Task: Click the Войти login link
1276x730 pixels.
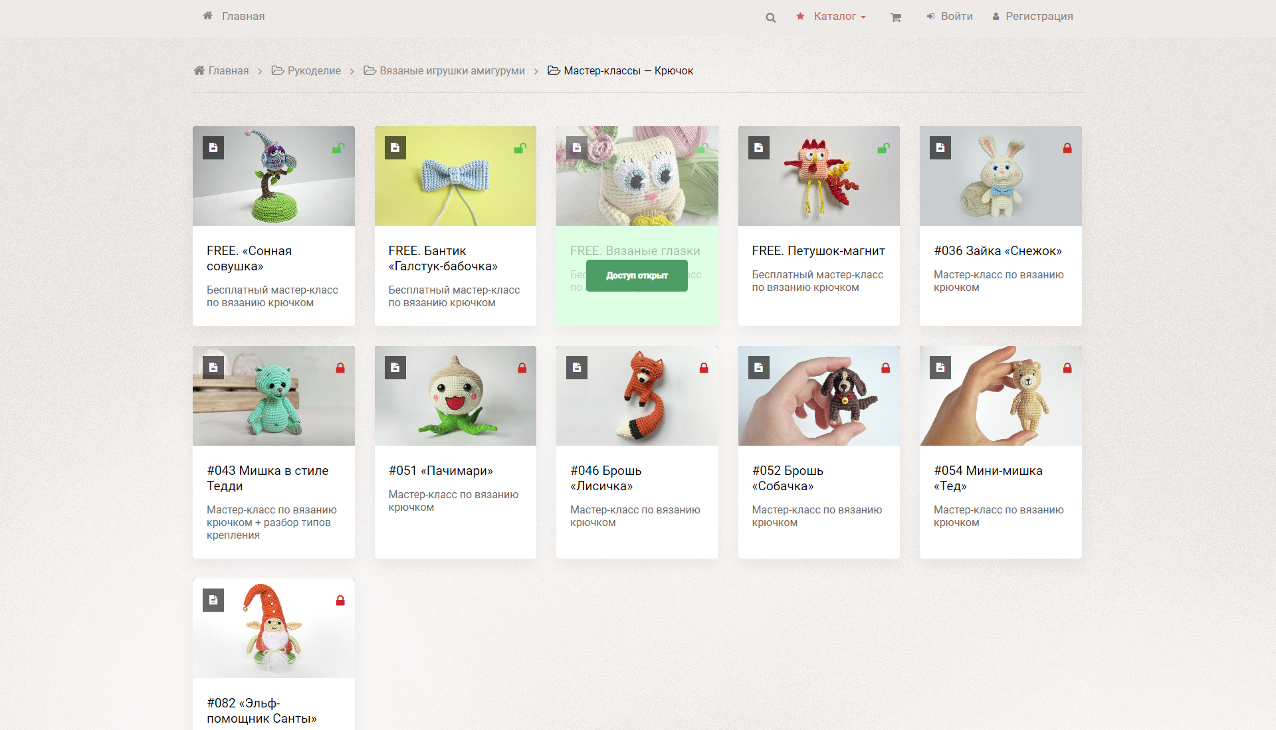Action: [x=950, y=16]
